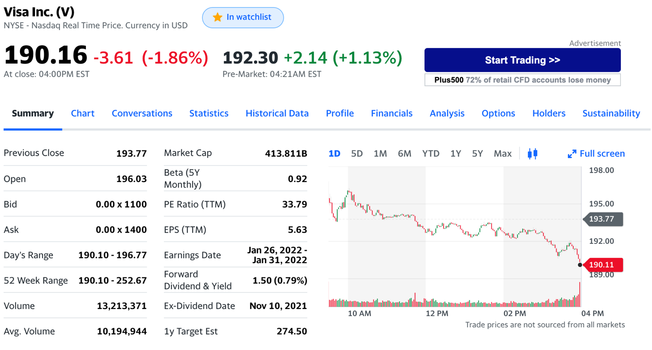This screenshot has height=350, width=652.
Task: Click the -3.61 (-1.86%) change value
Action: pos(151,58)
